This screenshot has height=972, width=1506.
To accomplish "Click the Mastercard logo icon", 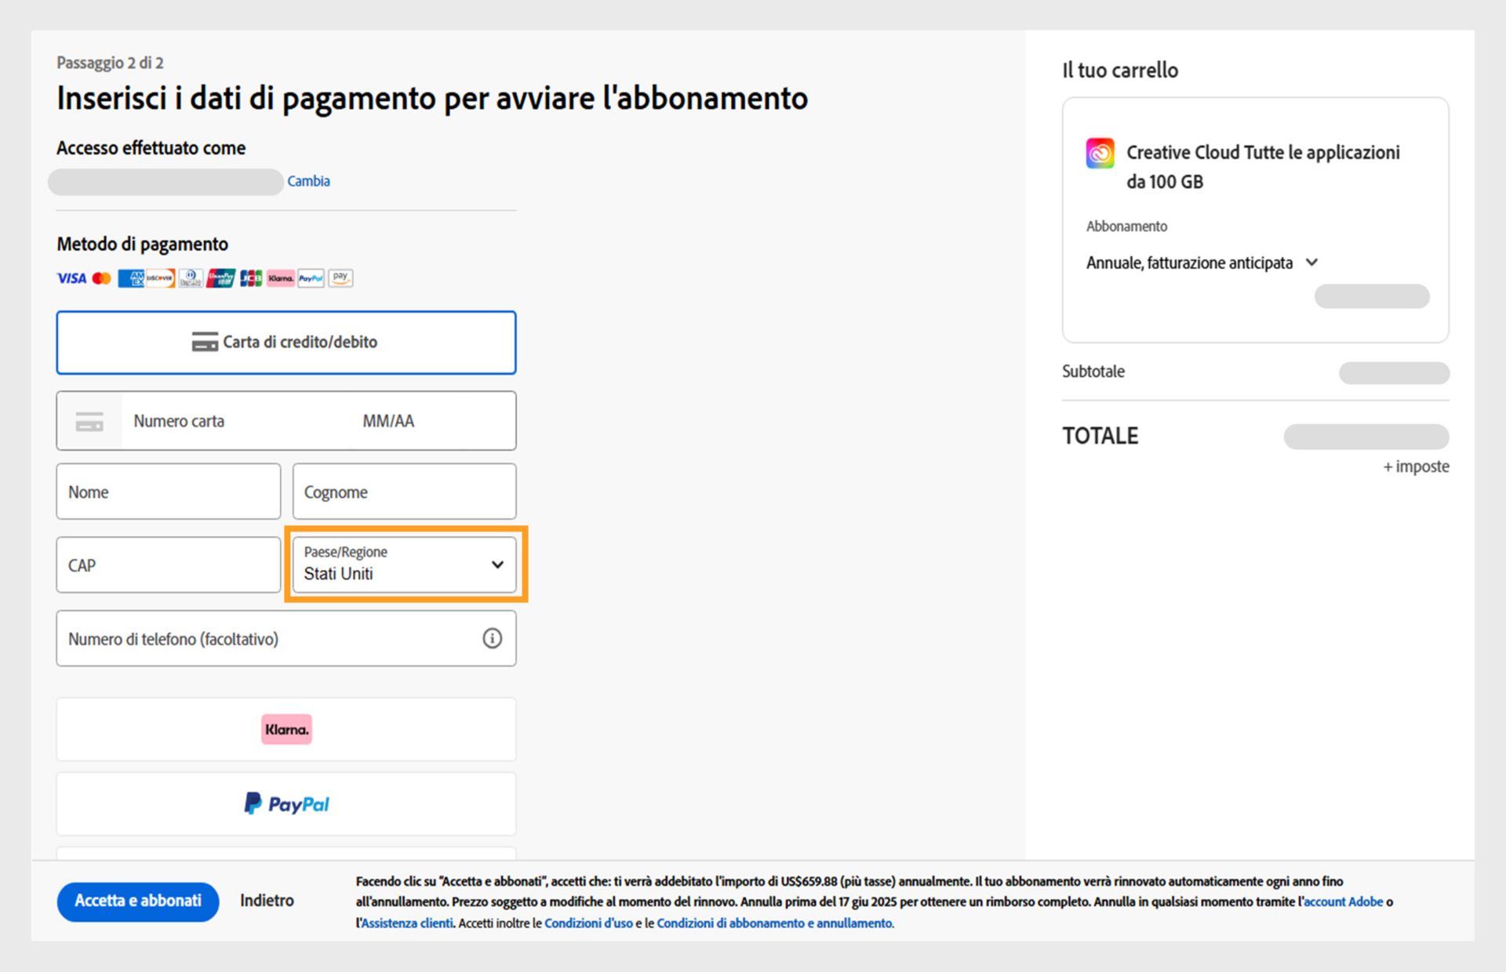I will coord(102,278).
